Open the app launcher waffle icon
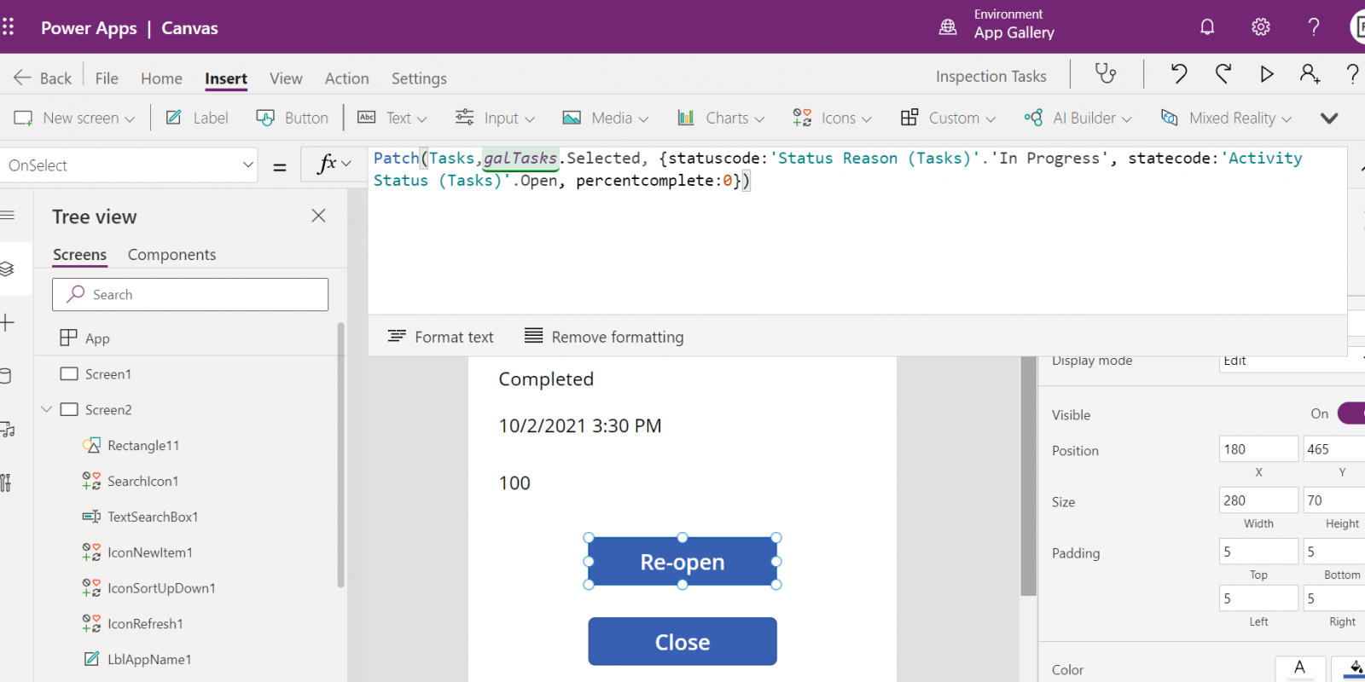 (9, 27)
